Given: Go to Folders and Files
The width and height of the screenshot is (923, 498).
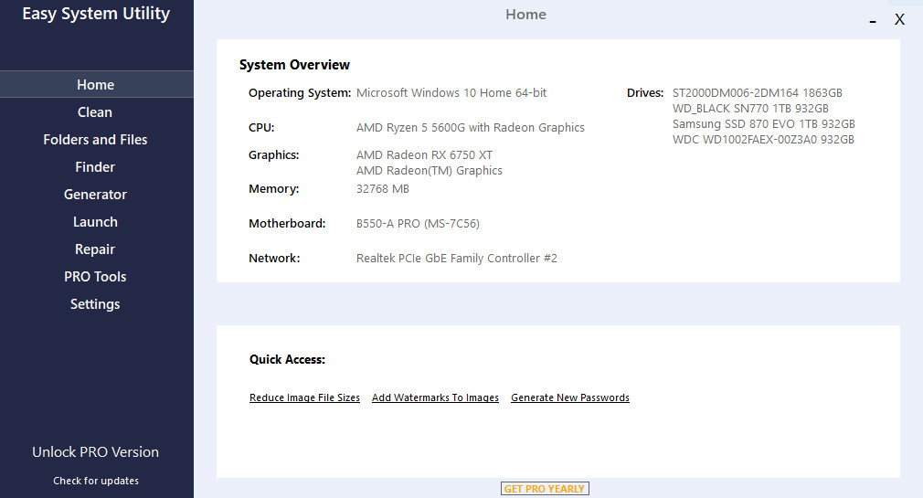Looking at the screenshot, I should (95, 140).
